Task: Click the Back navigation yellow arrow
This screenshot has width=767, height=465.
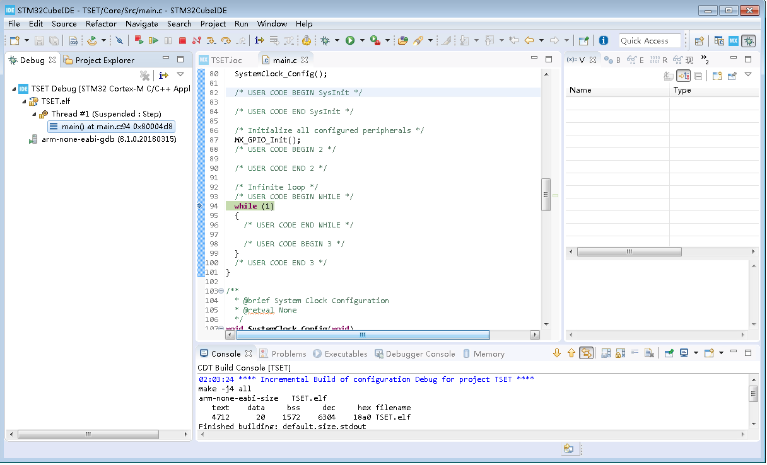Action: coord(529,40)
